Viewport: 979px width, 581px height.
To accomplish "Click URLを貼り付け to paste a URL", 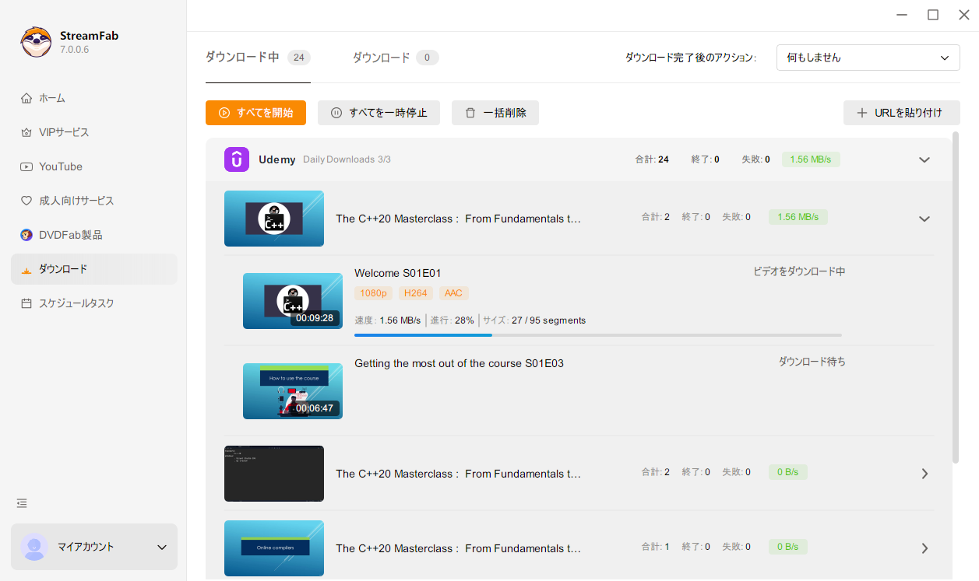I will tap(901, 112).
